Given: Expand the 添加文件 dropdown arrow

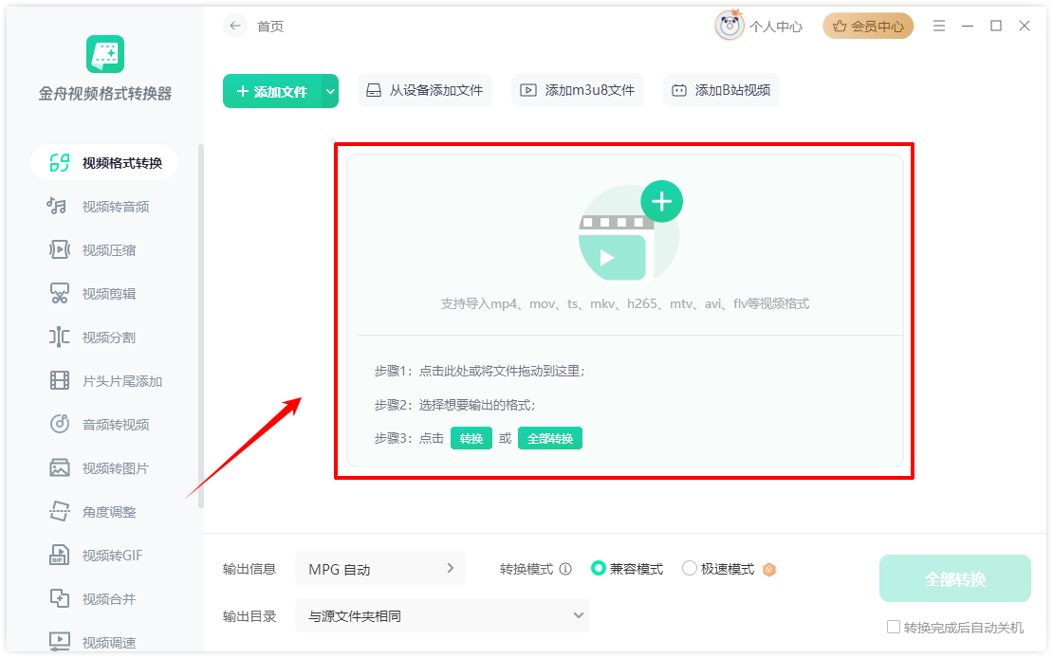Looking at the screenshot, I should 330,91.
